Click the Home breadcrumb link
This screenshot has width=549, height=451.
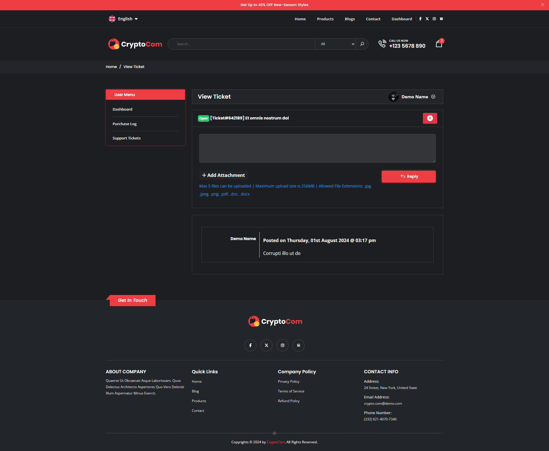111,67
